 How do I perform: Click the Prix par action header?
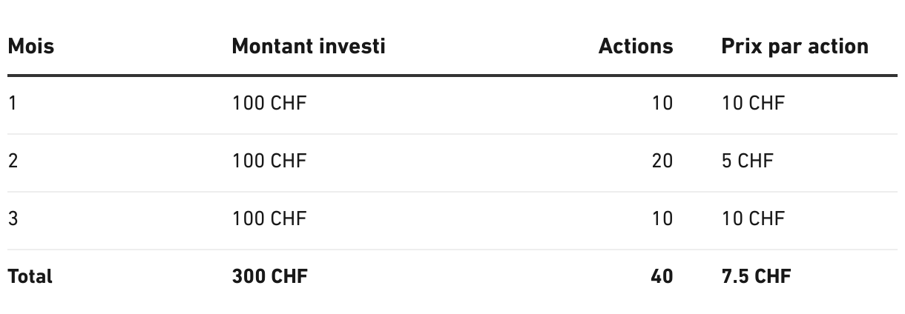point(794,46)
